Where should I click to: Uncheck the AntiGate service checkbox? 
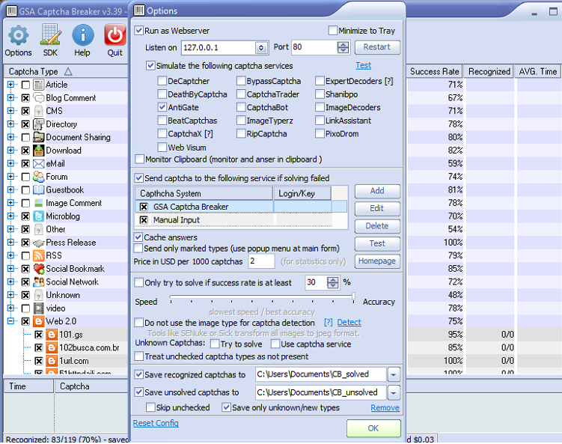click(x=162, y=107)
